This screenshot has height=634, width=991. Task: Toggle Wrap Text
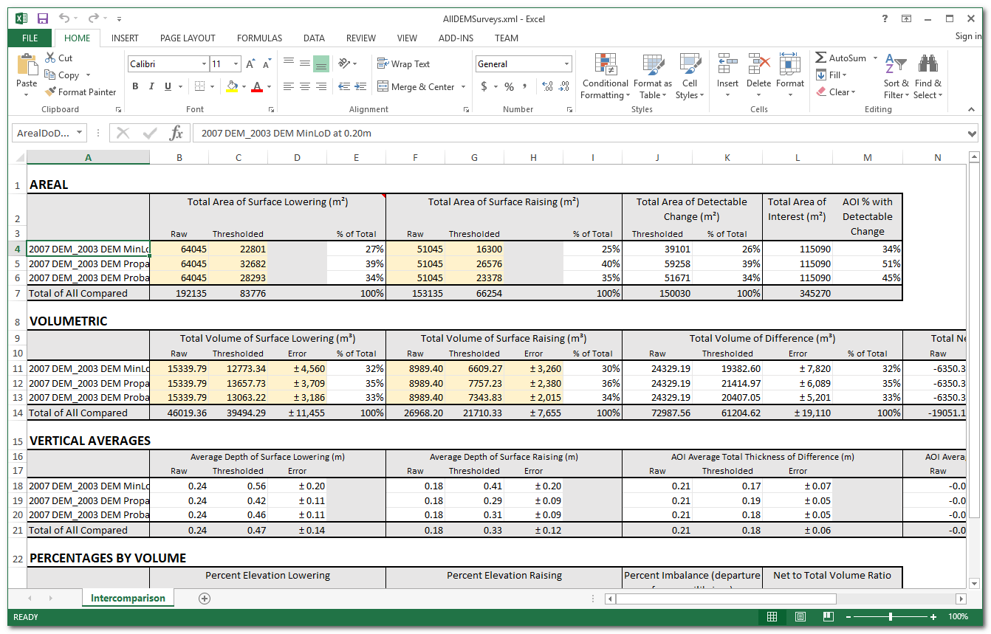pos(403,64)
